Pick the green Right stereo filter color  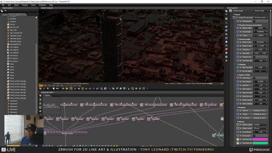pyautogui.click(x=260, y=143)
